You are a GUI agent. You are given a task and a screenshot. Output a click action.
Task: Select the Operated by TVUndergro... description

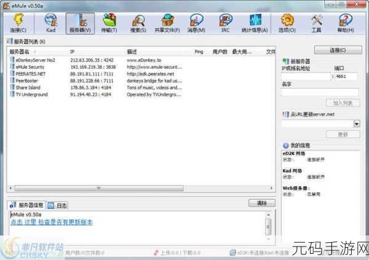(154, 94)
